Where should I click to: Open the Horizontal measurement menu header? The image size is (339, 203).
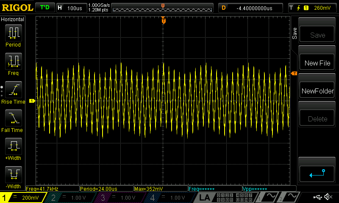point(13,19)
